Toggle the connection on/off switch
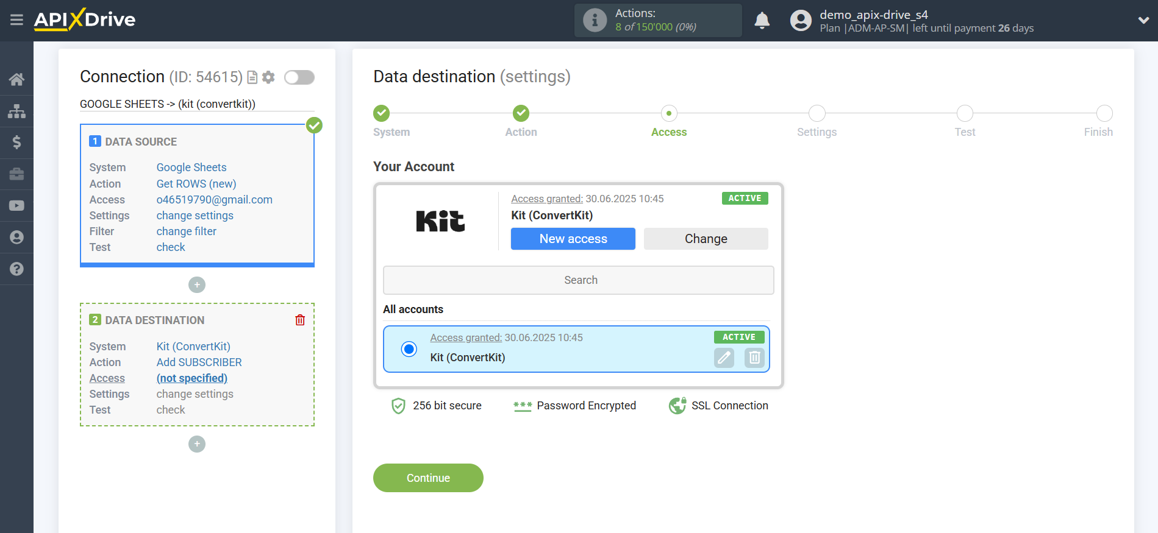1158x533 pixels. 299,77
